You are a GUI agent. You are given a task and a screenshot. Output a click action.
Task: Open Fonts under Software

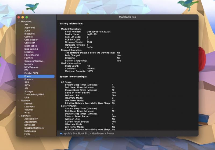pyautogui.click(x=27, y=134)
